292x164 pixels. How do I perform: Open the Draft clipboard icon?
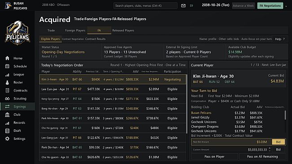tap(7, 131)
